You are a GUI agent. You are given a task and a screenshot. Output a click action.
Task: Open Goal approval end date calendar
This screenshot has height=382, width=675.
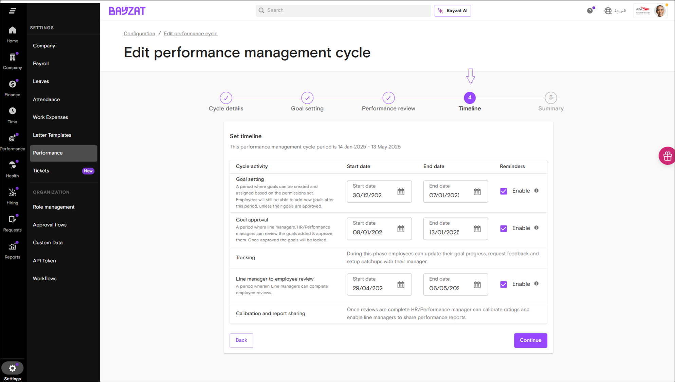477,229
